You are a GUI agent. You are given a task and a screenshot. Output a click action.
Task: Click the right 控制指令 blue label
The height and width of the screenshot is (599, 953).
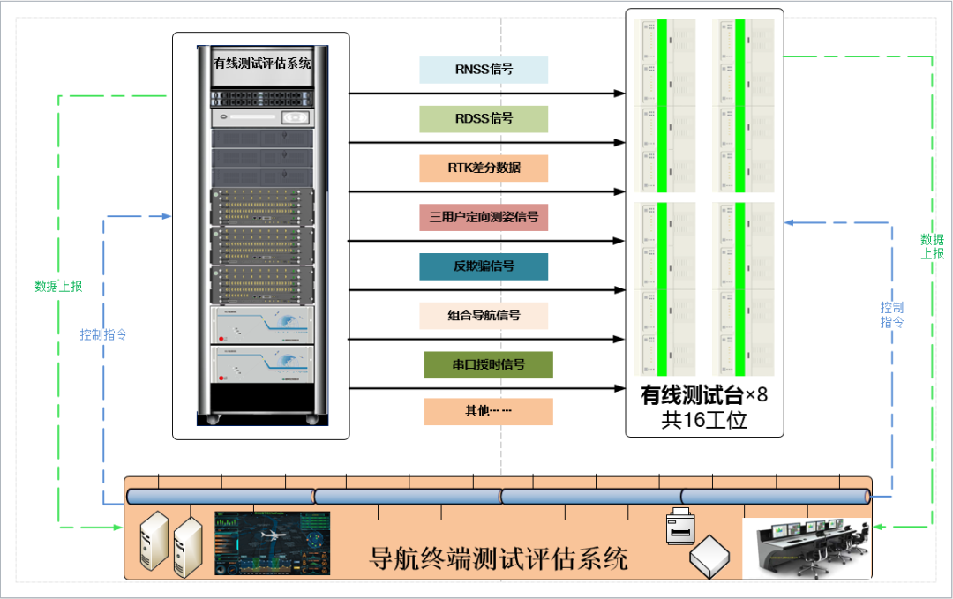(892, 315)
